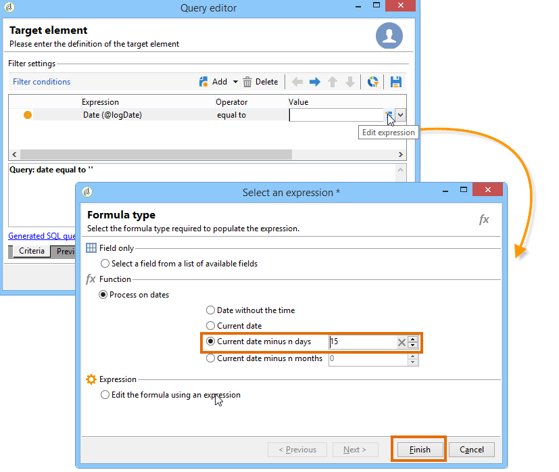The image size is (559, 472).
Task: Click the Date (@logDate) expression cell
Action: (x=112, y=115)
